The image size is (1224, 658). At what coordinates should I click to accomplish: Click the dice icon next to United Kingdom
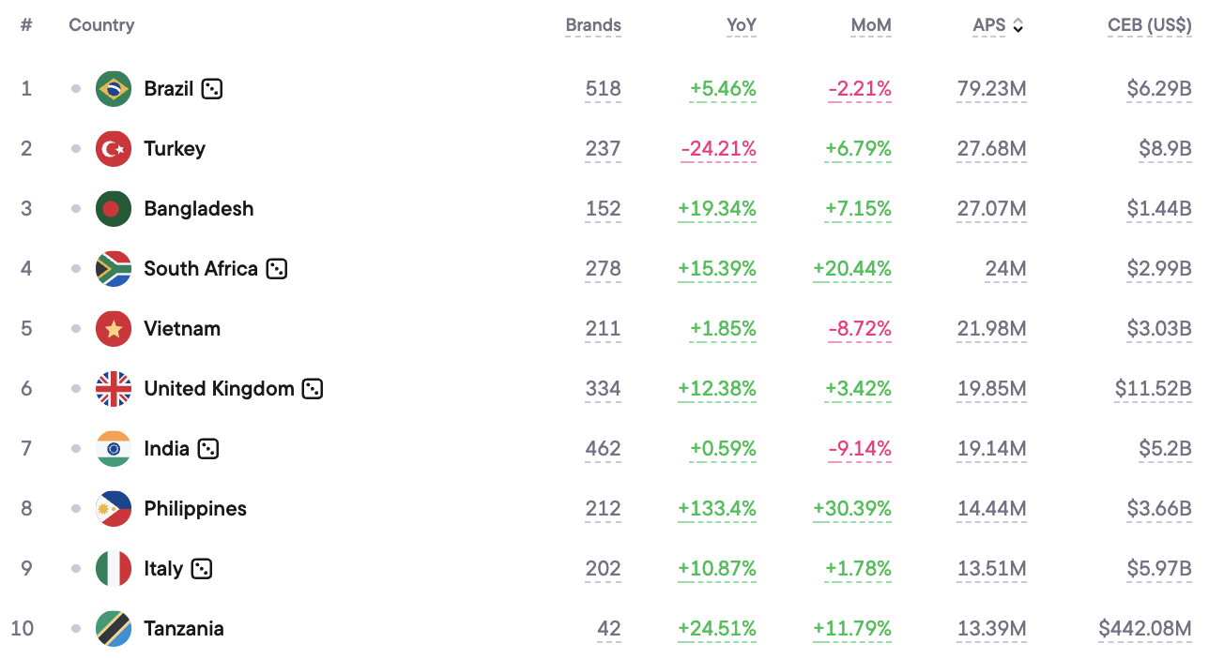coord(313,389)
